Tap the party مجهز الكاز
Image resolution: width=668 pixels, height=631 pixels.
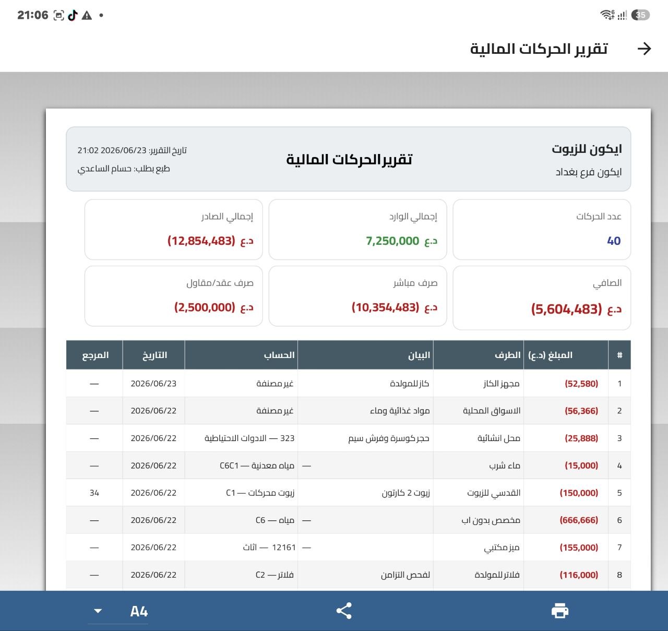[x=502, y=384]
